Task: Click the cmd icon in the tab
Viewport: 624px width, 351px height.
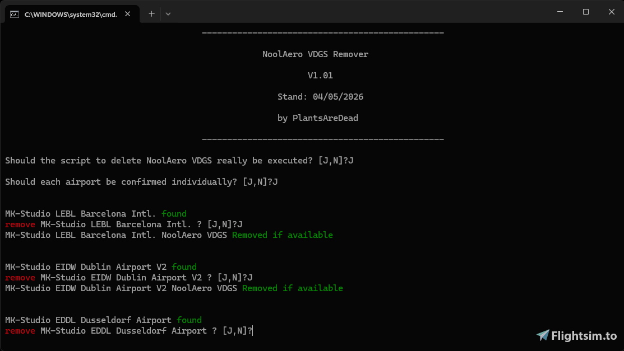Action: [x=15, y=15]
